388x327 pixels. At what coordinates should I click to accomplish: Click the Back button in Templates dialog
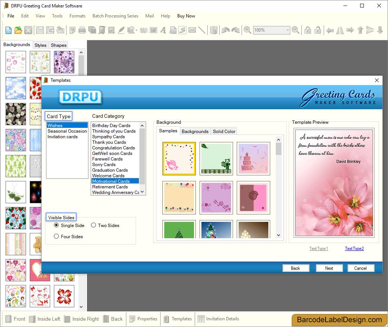[x=295, y=268]
